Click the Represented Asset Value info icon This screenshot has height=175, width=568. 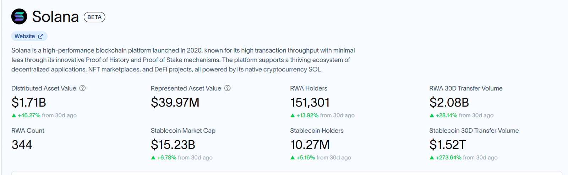[x=228, y=88]
